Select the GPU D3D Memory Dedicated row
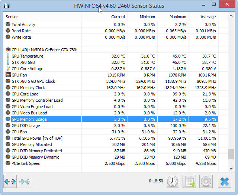Image resolution: width=238 pixels, height=195 pixels. point(111,151)
